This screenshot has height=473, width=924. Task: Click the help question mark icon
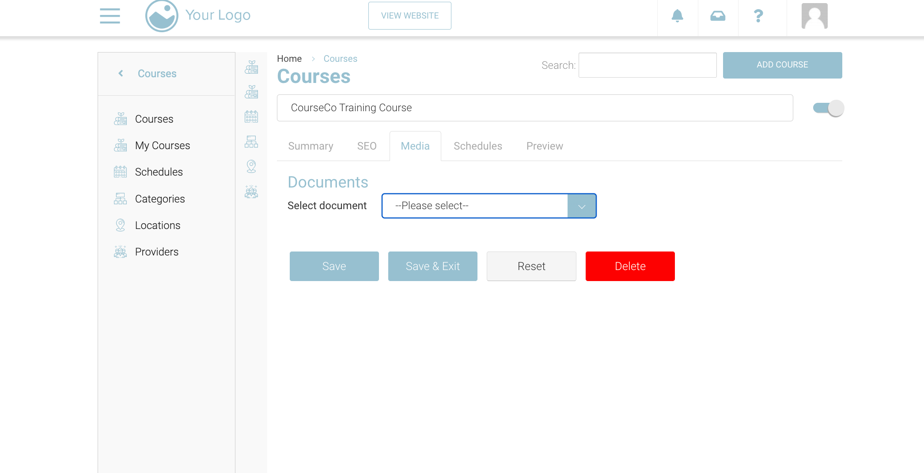point(758,16)
